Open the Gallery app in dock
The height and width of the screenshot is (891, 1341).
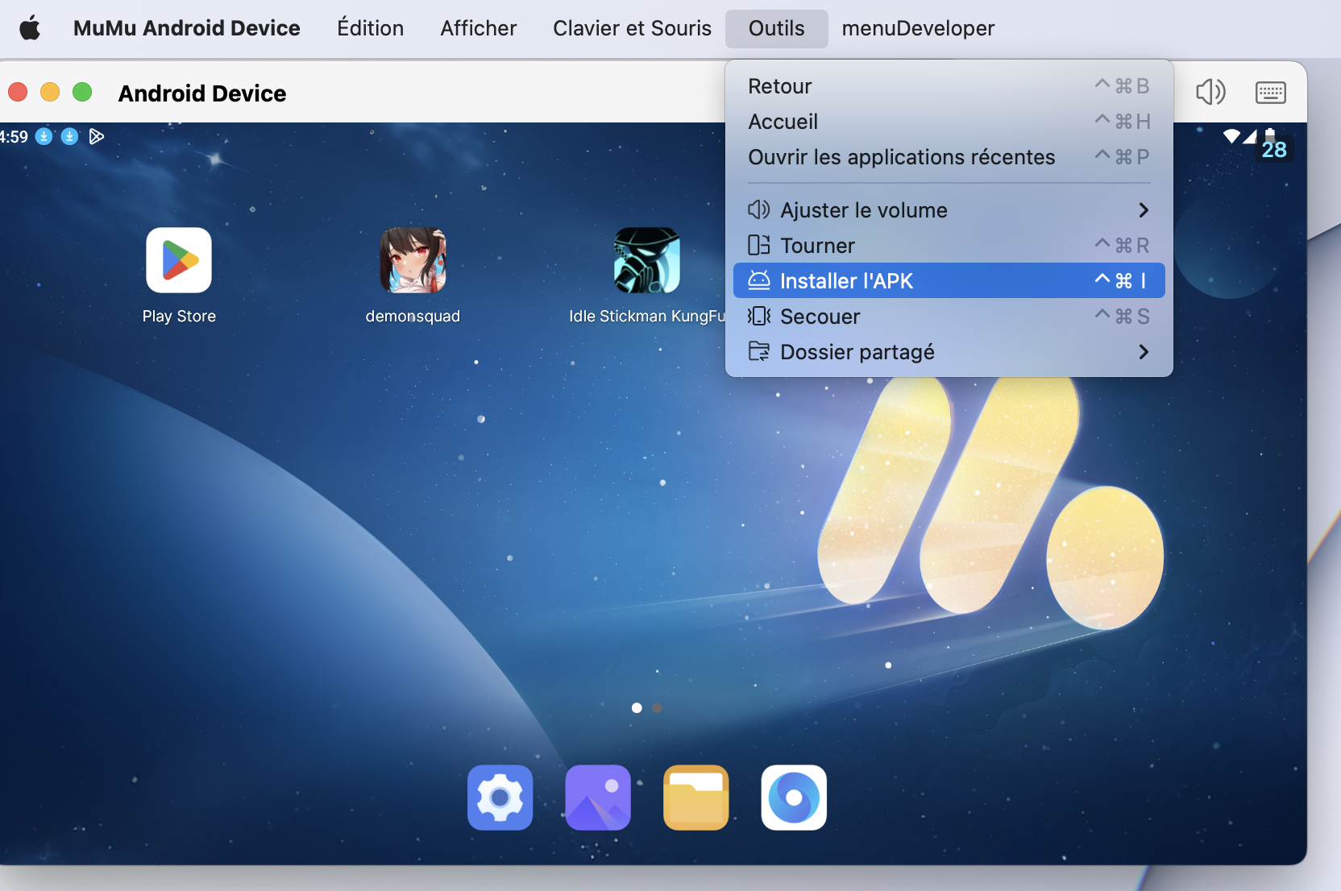click(598, 798)
